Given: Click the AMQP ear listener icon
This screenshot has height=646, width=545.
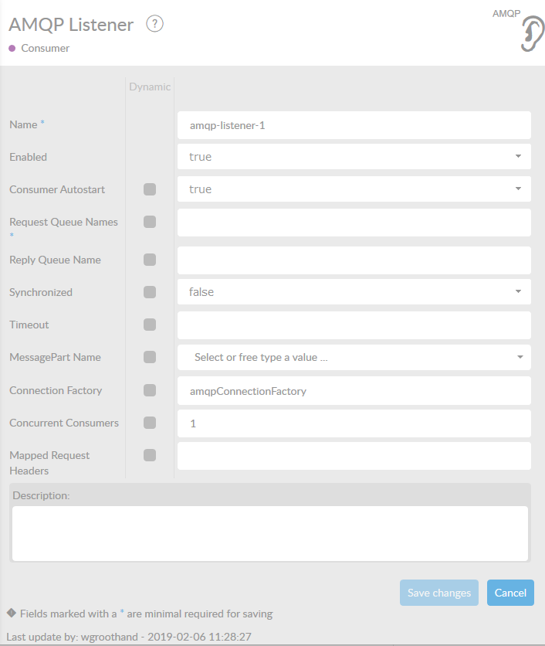Looking at the screenshot, I should tap(530, 35).
